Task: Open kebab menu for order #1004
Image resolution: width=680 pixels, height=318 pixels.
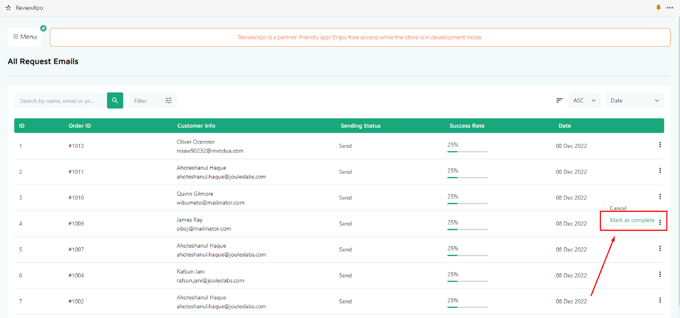Action: [x=660, y=274]
